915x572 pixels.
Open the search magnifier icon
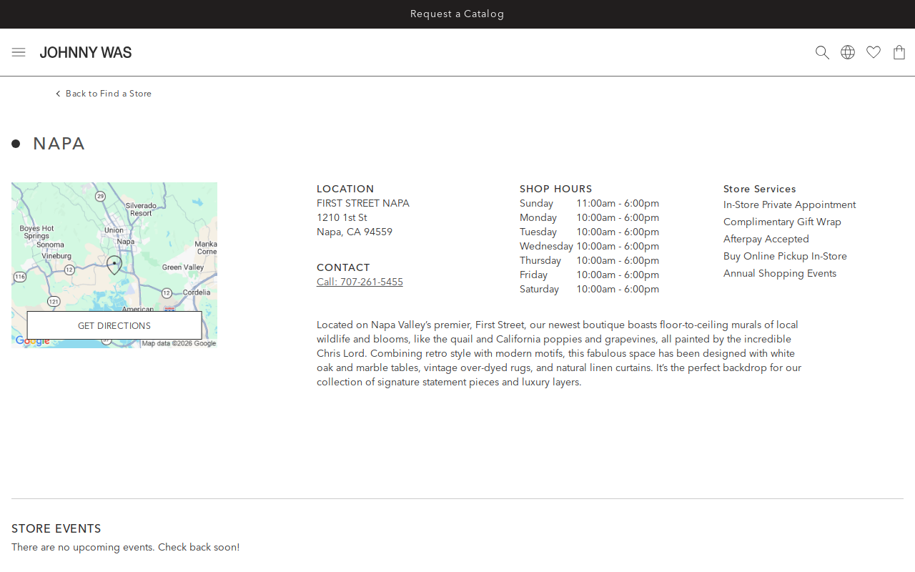pyautogui.click(x=822, y=52)
